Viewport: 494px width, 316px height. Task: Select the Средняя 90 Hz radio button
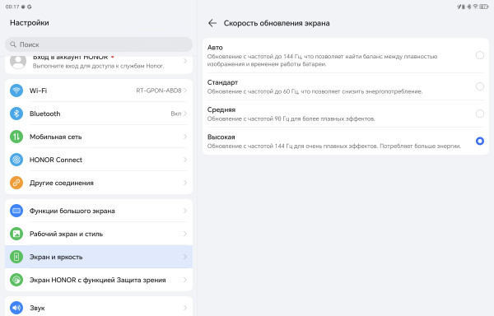point(480,114)
